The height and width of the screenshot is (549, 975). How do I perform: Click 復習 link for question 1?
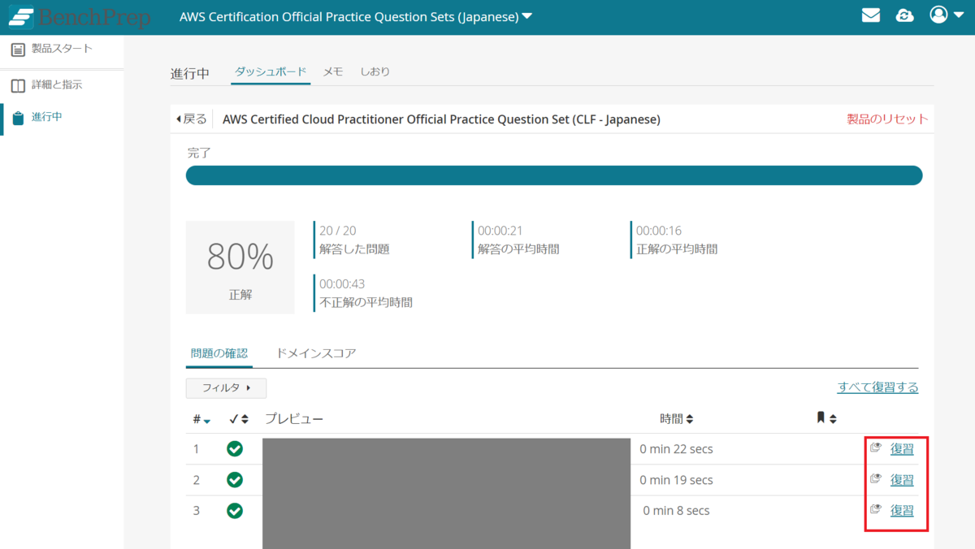pos(902,449)
